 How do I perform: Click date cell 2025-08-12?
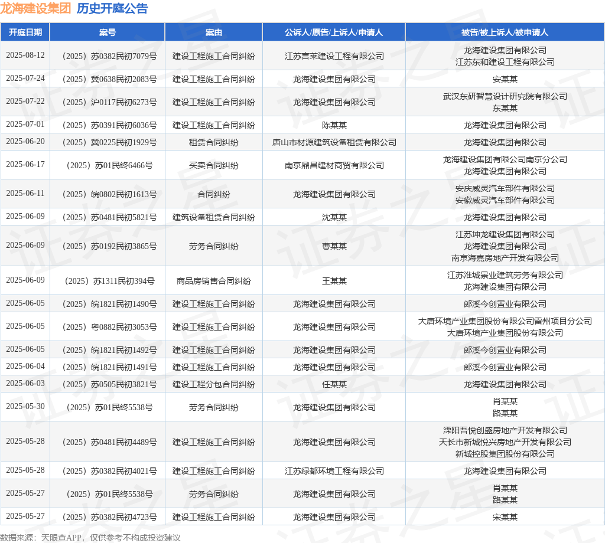(x=25, y=55)
